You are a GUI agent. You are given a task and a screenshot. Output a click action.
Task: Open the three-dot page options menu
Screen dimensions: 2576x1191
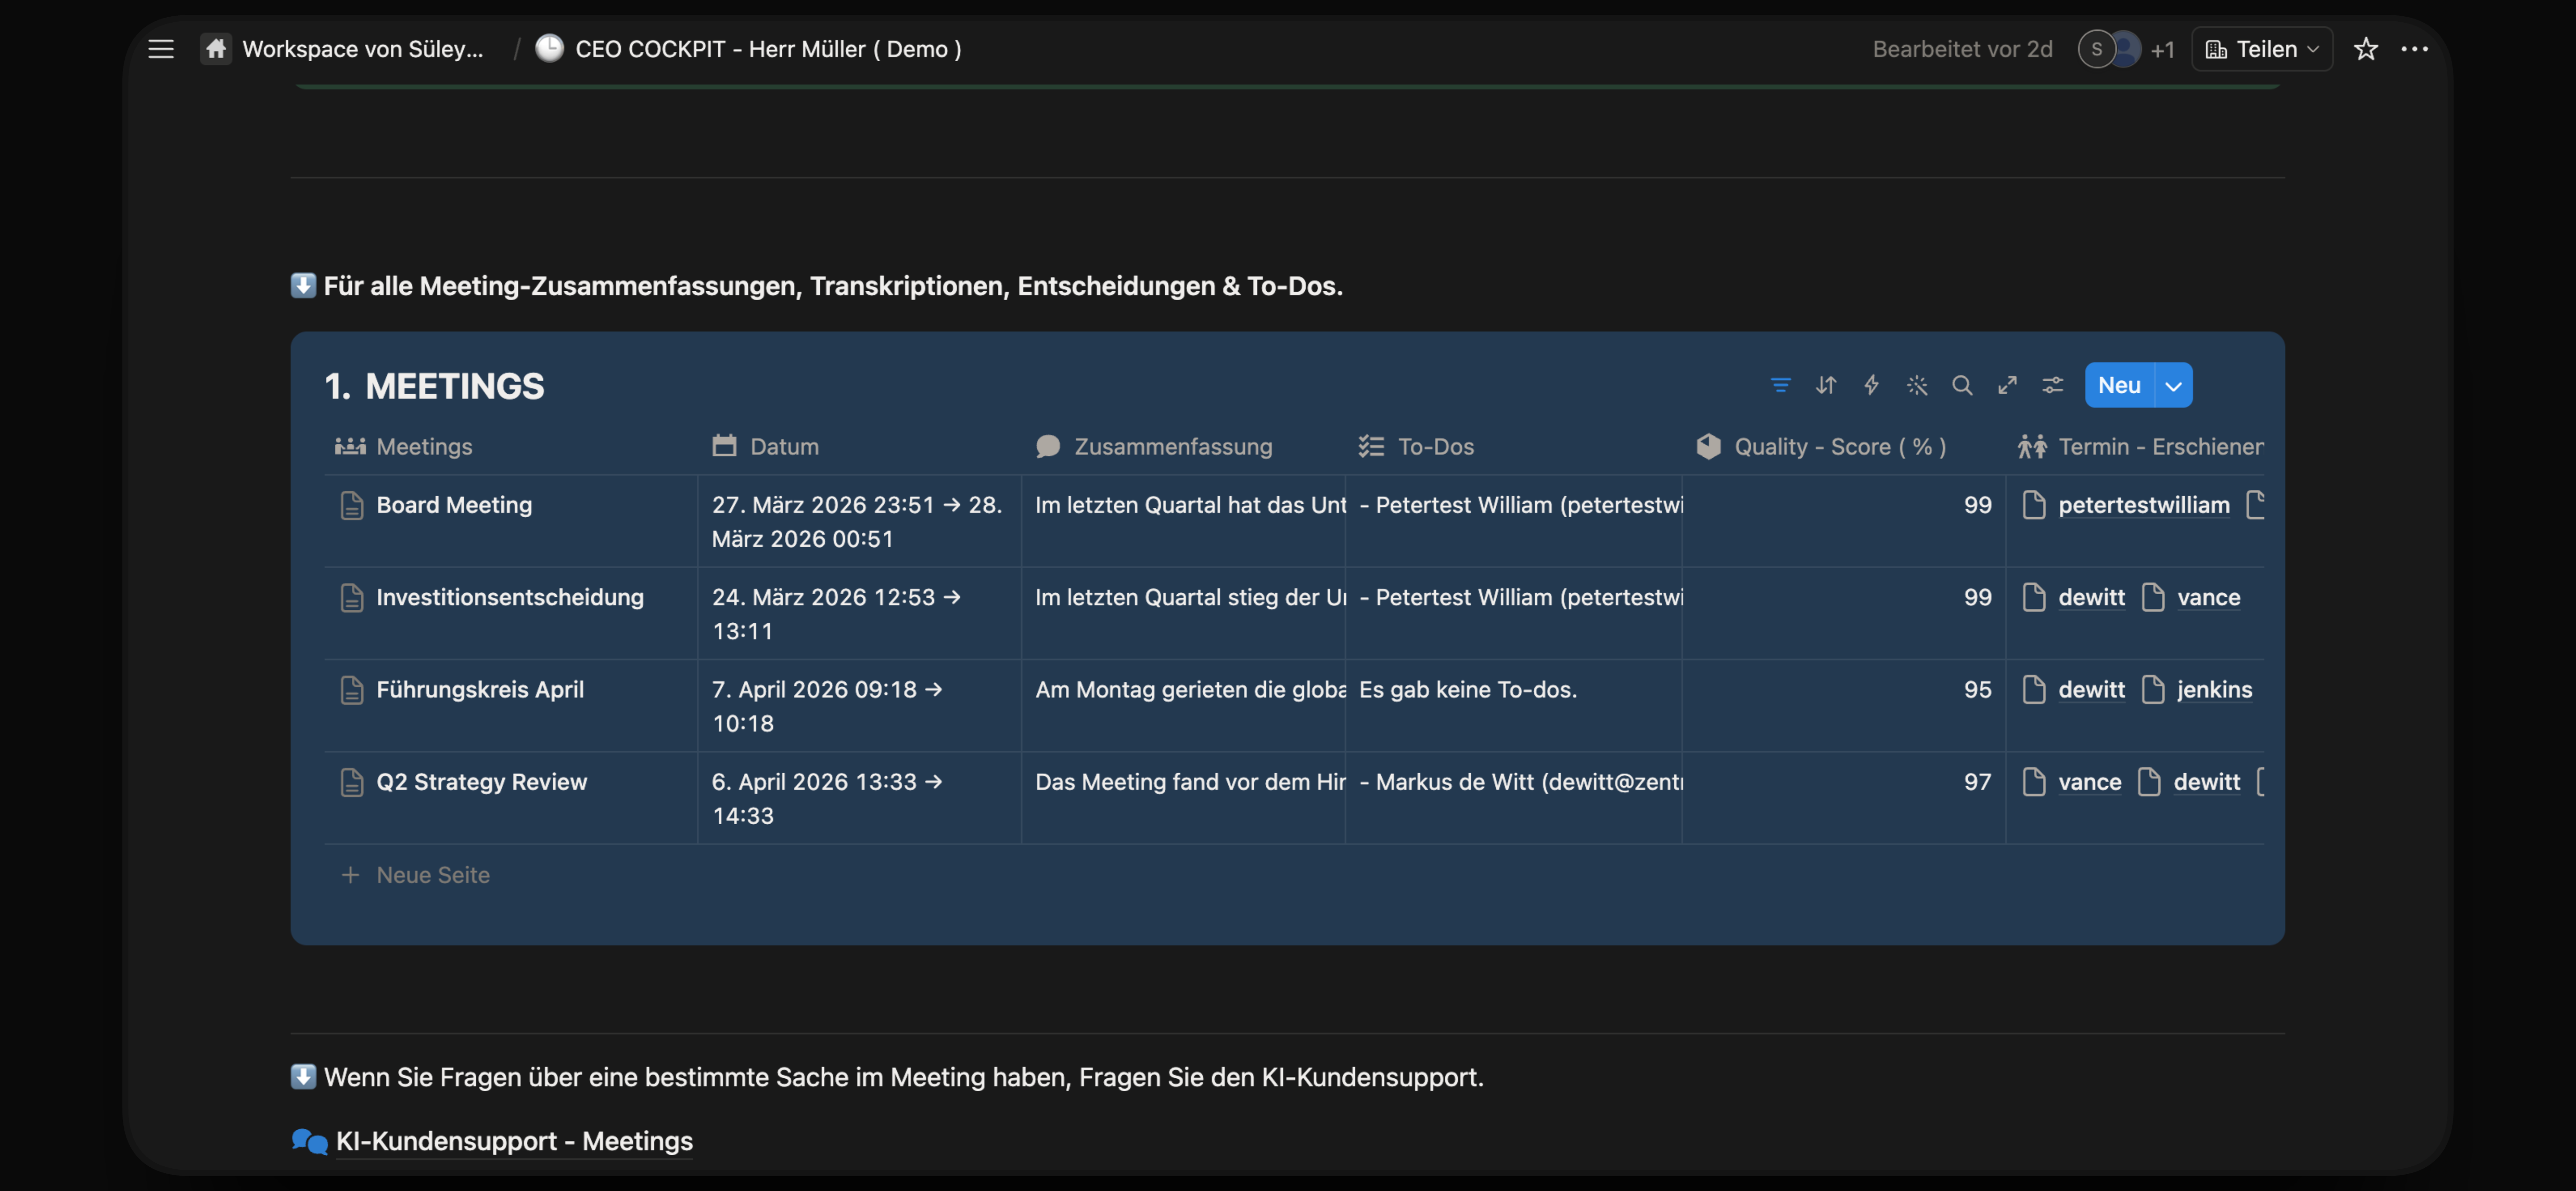2414,49
